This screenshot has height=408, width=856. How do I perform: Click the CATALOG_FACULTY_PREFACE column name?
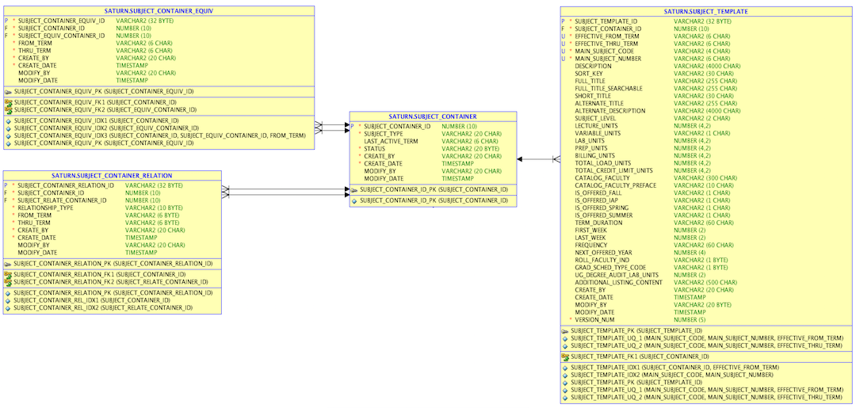pos(615,185)
